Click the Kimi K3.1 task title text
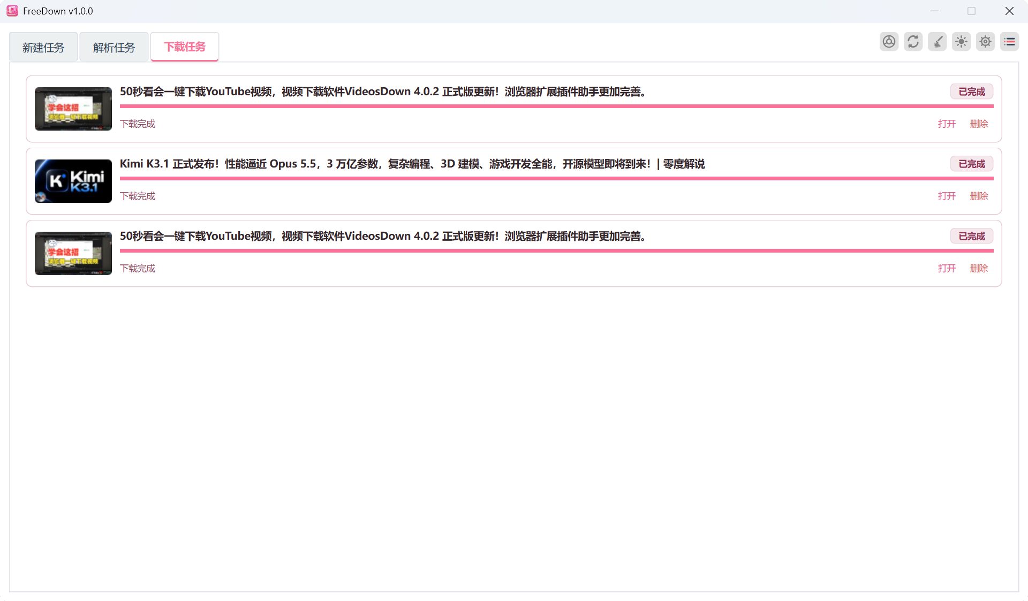This screenshot has width=1028, height=601. pos(412,164)
